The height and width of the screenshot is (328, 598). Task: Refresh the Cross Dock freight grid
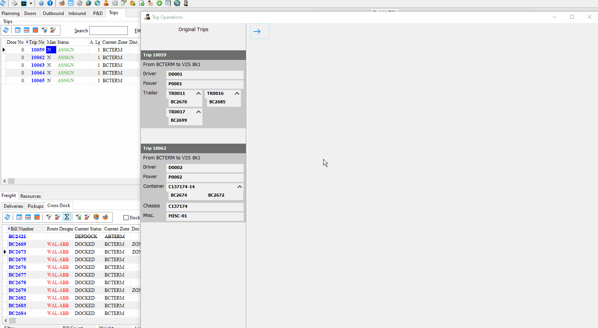[7, 217]
